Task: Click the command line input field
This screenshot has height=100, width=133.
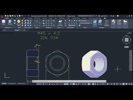Action: pyautogui.click(x=69, y=81)
